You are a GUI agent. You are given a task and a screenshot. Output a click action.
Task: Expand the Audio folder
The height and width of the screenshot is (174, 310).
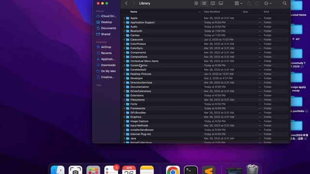(124, 27)
